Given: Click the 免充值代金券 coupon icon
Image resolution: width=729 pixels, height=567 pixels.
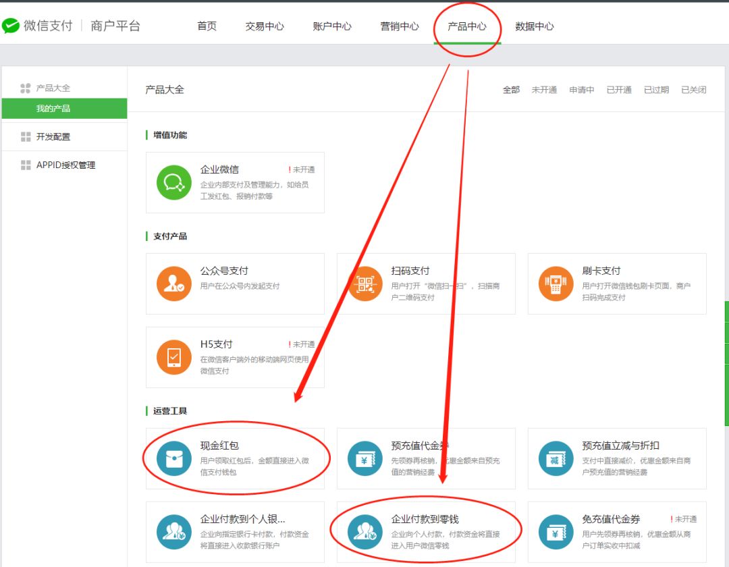Looking at the screenshot, I should coord(556,532).
